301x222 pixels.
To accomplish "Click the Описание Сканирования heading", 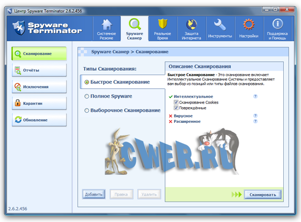I will coord(199,66).
